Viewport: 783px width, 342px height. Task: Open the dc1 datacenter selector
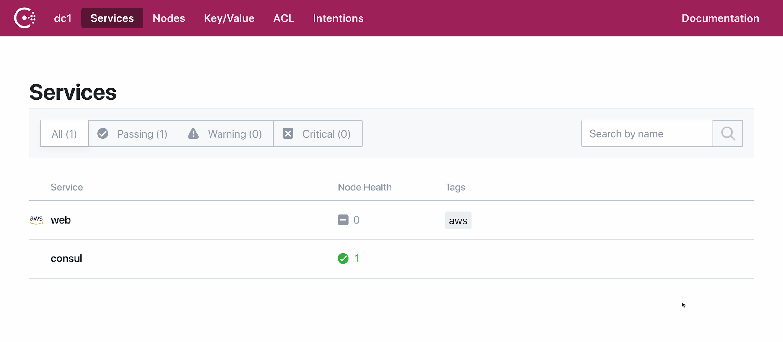tap(62, 18)
